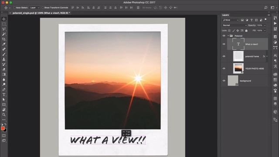
Task: Open the Edit Toolbar three-dots button
Action: 4,119
